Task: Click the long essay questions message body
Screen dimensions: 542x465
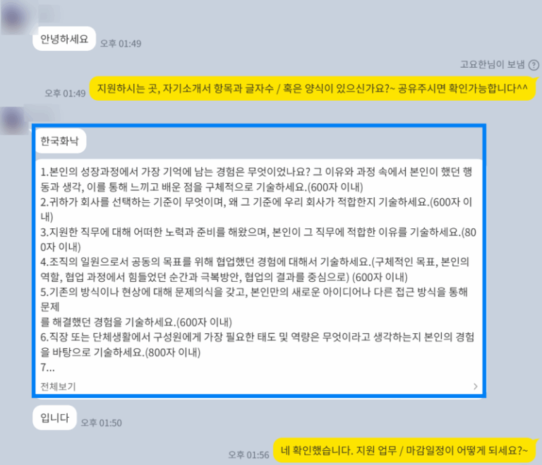Action: (258, 269)
